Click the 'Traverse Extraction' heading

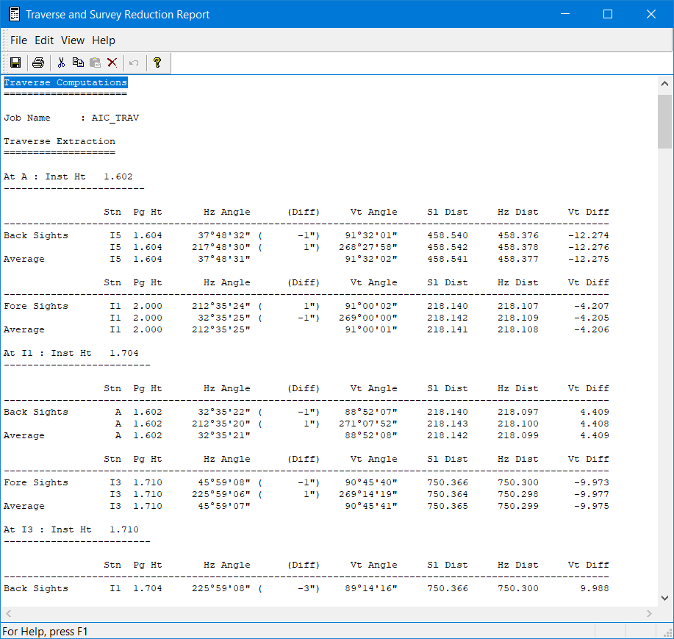[x=60, y=141]
